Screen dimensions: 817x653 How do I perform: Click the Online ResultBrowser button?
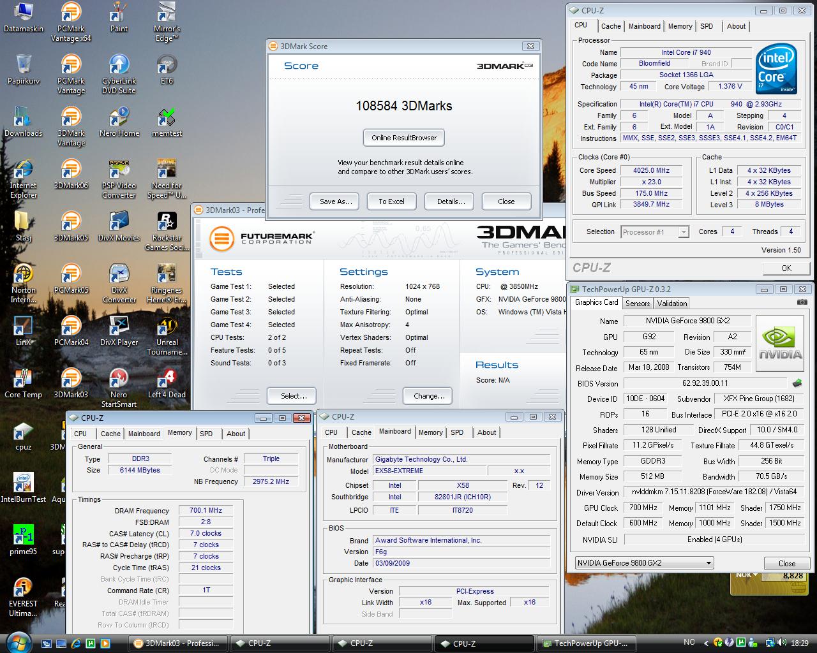pyautogui.click(x=404, y=138)
